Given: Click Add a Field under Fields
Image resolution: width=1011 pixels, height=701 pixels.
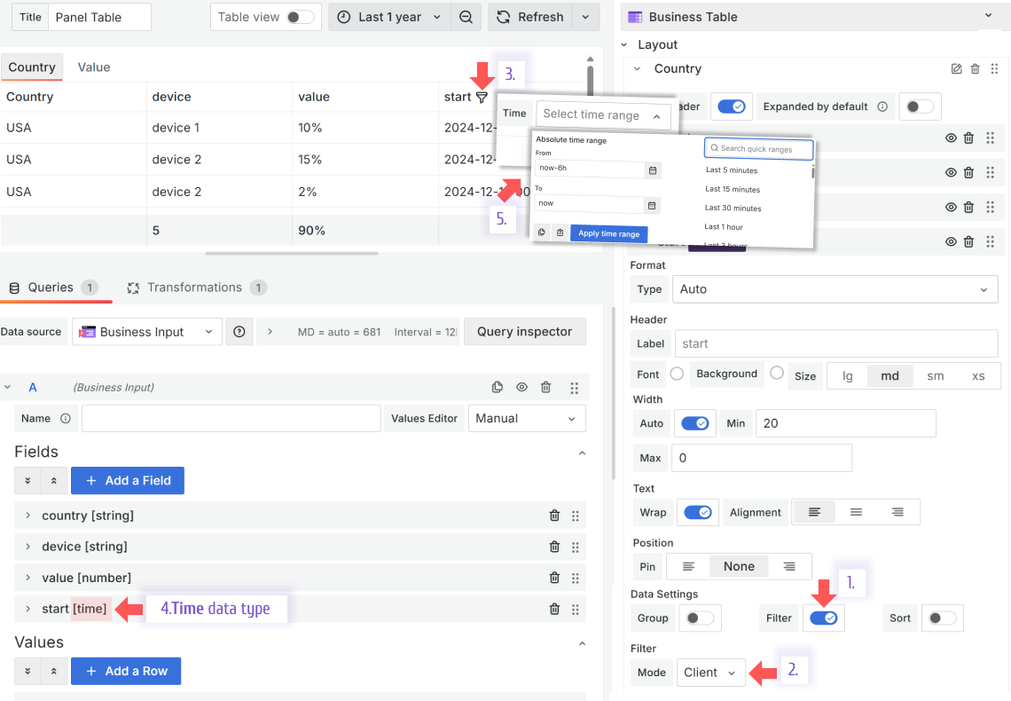Looking at the screenshot, I should [x=127, y=480].
